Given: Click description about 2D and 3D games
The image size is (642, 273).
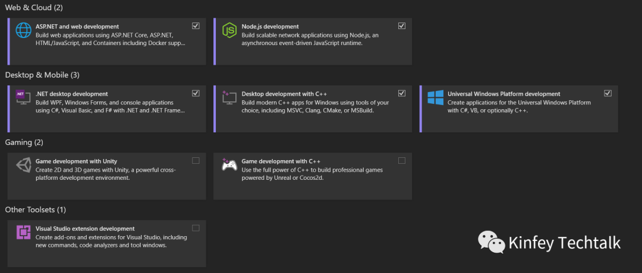Looking at the screenshot, I should click(106, 174).
